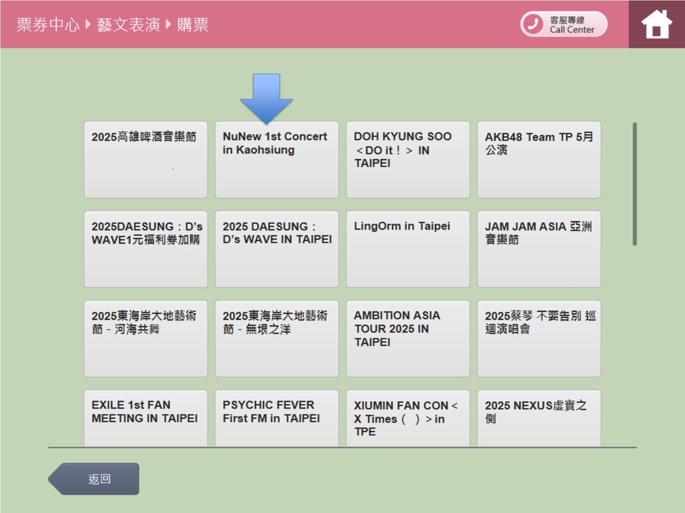Select NuNew 1st Concert in Kaohsiung
The height and width of the screenshot is (513, 685).
(277, 159)
